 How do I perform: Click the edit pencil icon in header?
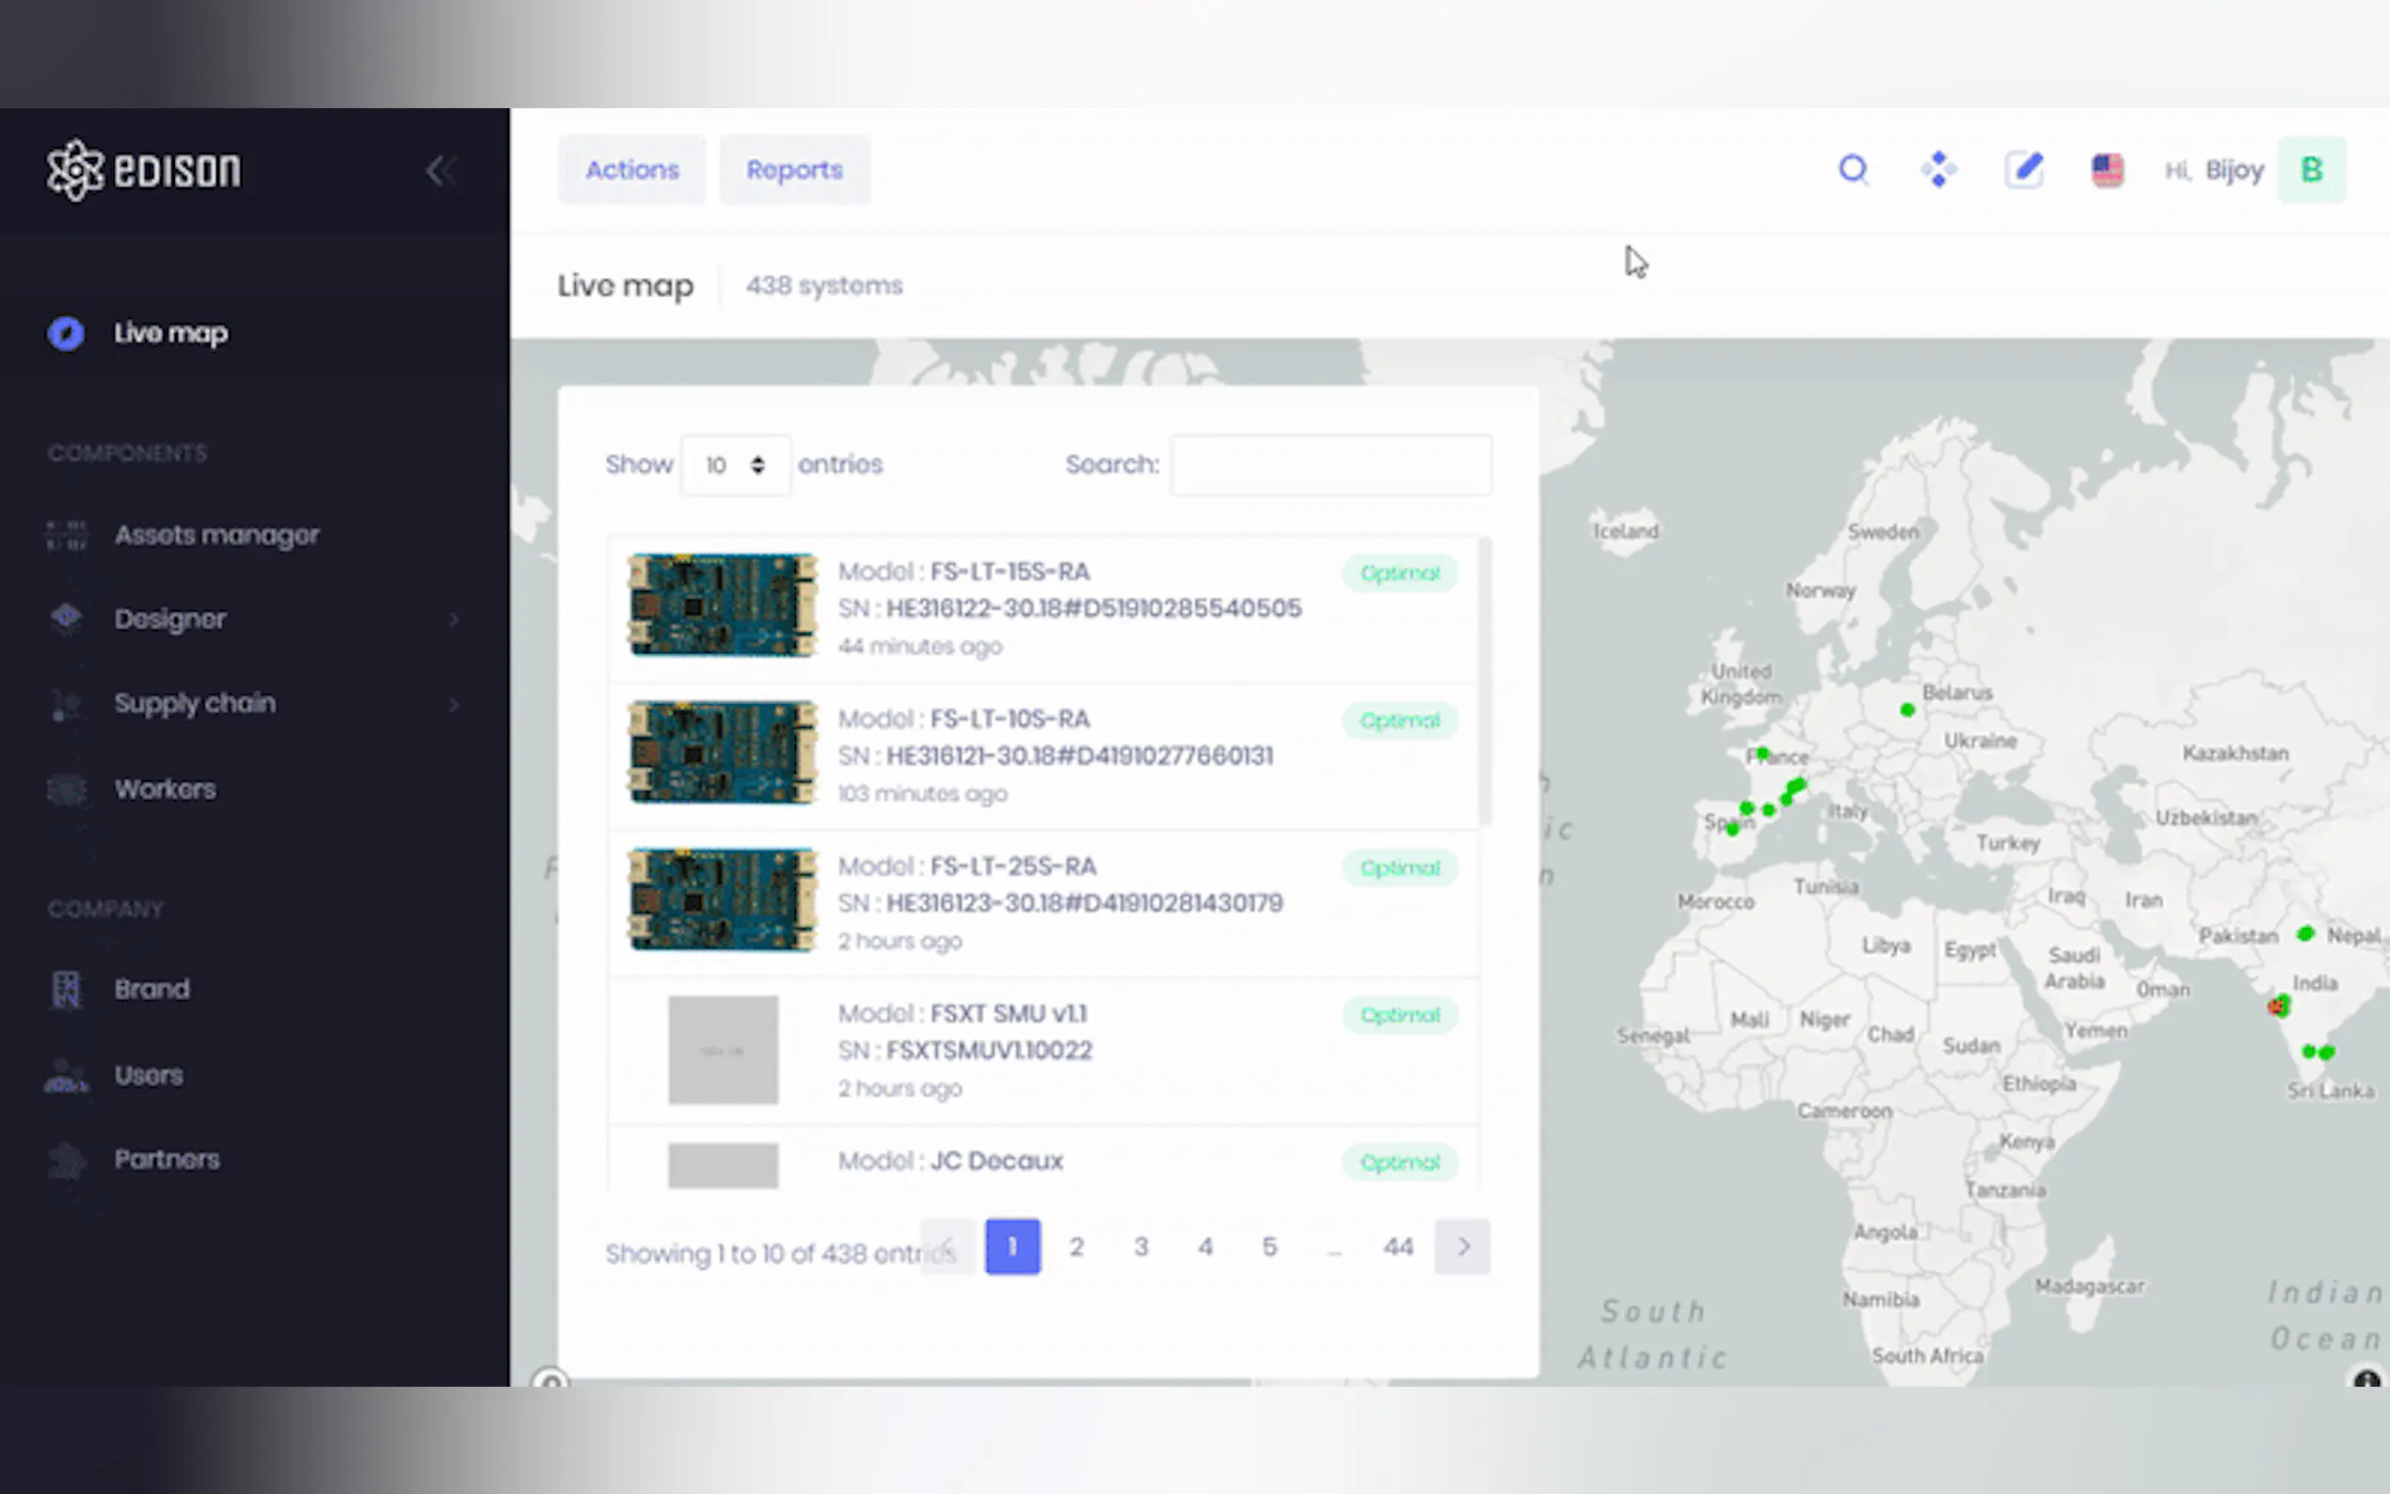[2023, 170]
